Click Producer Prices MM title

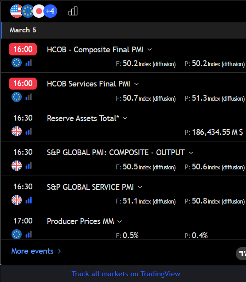(80, 221)
